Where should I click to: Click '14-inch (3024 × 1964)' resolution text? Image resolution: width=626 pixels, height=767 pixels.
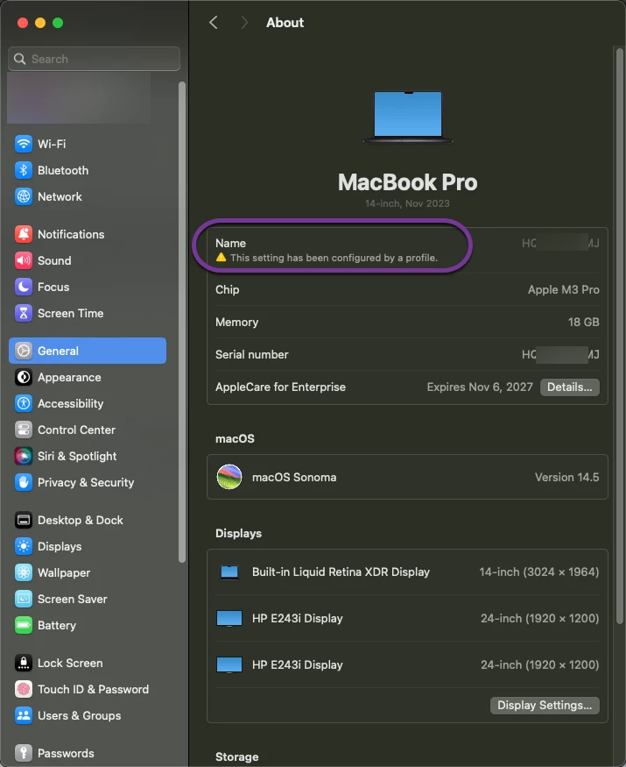click(539, 572)
